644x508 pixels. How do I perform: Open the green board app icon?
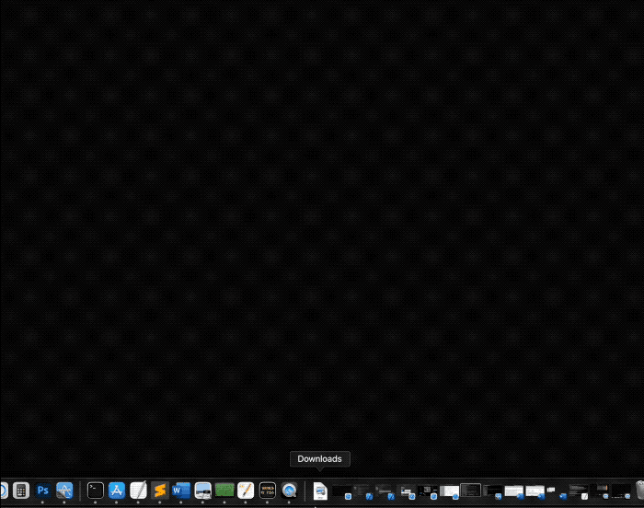tap(224, 491)
